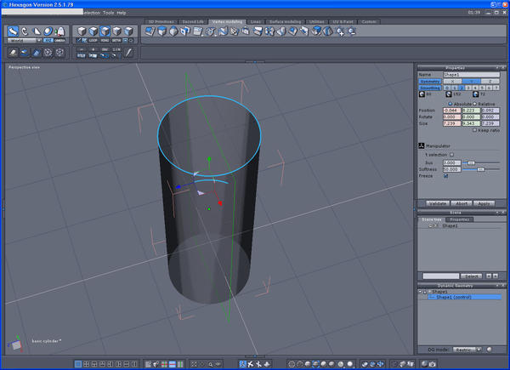Click the camera snapshot icon in bottom bar
The width and height of the screenshot is (510, 370).
tap(433, 364)
